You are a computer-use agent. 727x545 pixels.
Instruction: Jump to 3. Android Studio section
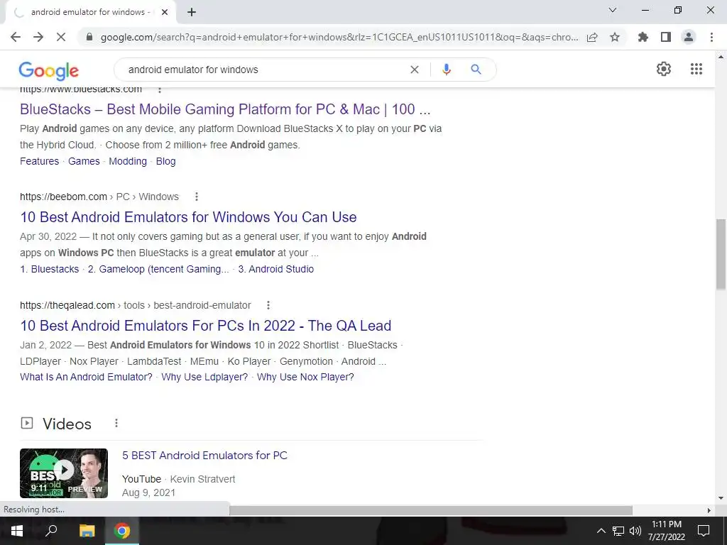coord(276,269)
